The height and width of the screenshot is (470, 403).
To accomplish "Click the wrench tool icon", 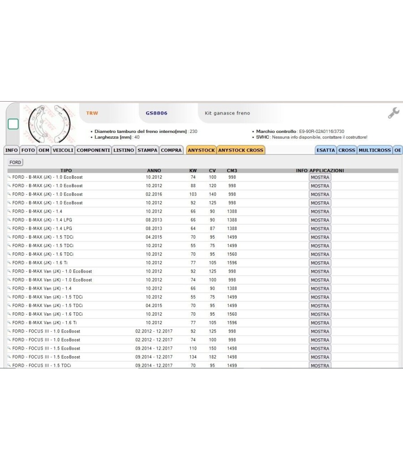I will 394,113.
